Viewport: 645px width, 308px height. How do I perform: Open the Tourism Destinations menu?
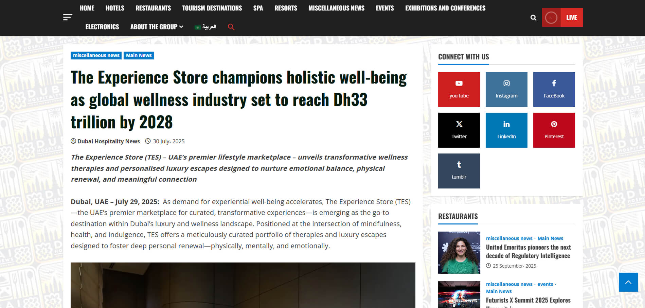coord(212,8)
